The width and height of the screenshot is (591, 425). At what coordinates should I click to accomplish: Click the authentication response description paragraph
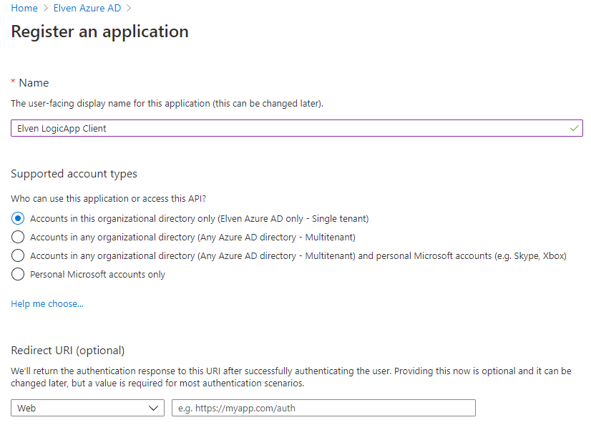tap(291, 377)
